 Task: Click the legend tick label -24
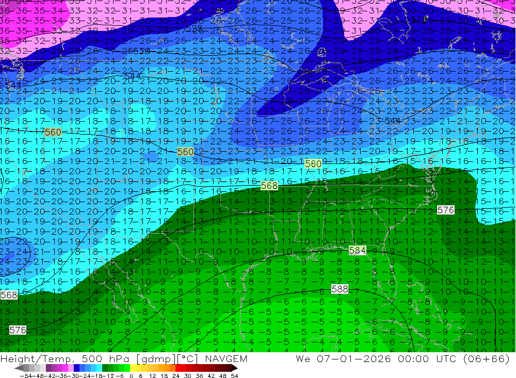(x=85, y=376)
